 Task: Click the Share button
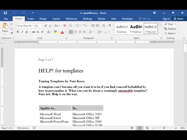178,19
